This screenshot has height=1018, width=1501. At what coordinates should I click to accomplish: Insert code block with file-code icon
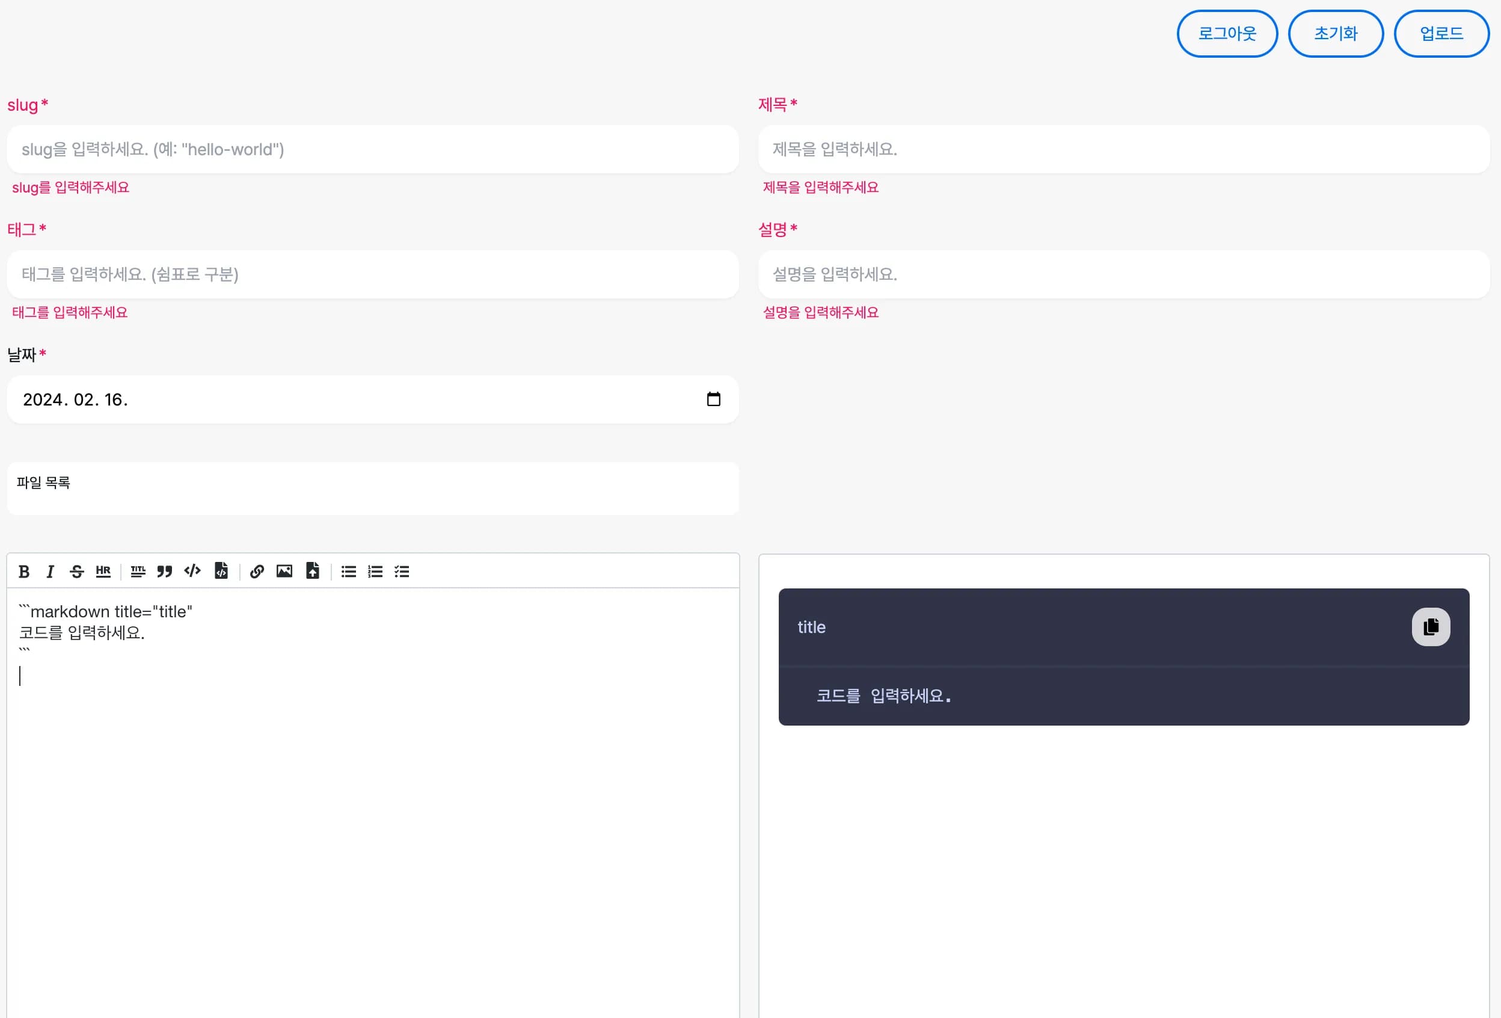pyautogui.click(x=221, y=571)
